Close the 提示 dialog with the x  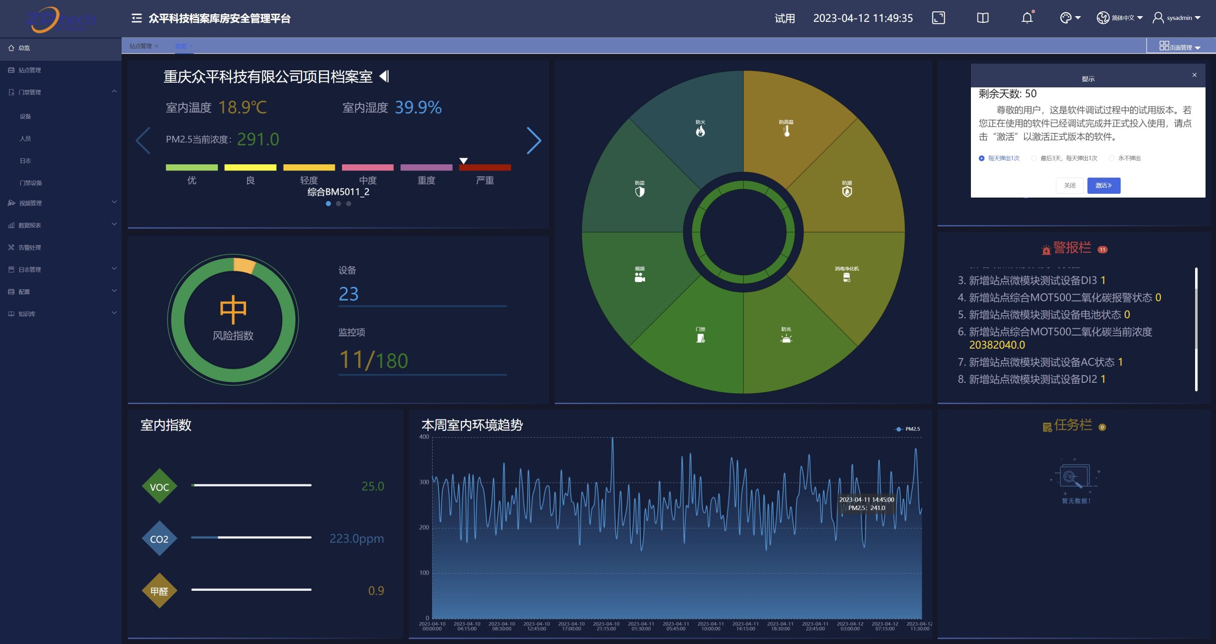[x=1194, y=75]
